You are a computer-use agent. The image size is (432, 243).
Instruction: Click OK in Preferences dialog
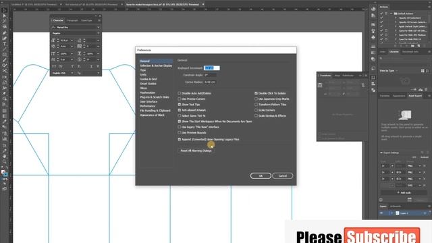261,175
